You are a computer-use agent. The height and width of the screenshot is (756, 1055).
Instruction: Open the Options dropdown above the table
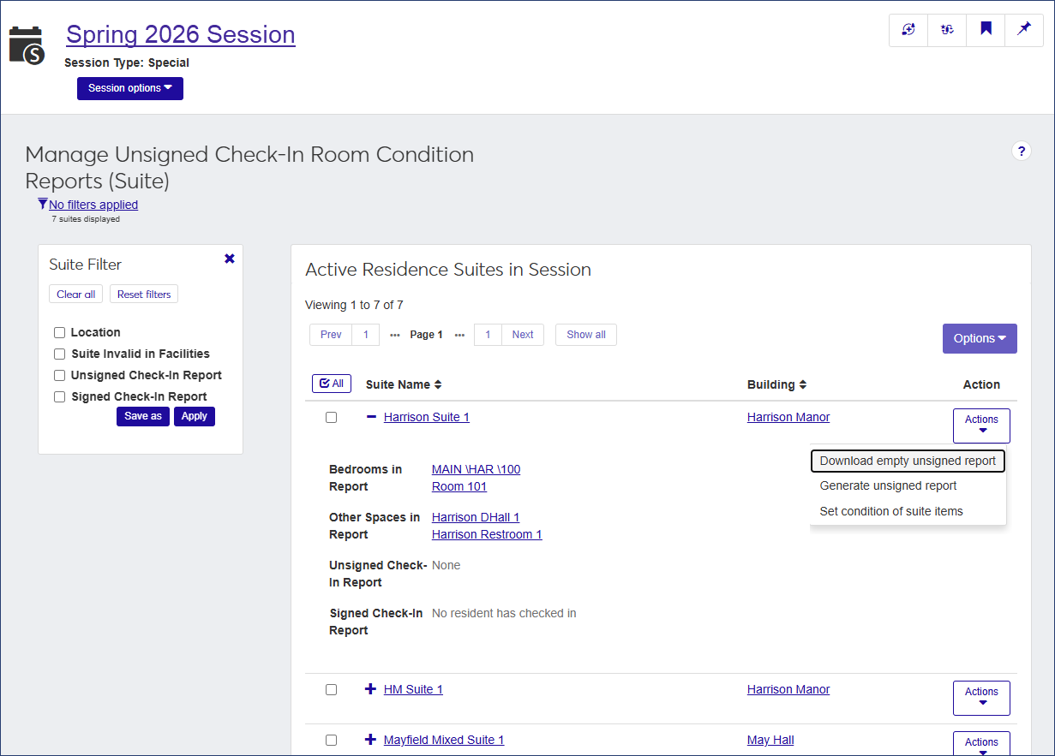979,338
